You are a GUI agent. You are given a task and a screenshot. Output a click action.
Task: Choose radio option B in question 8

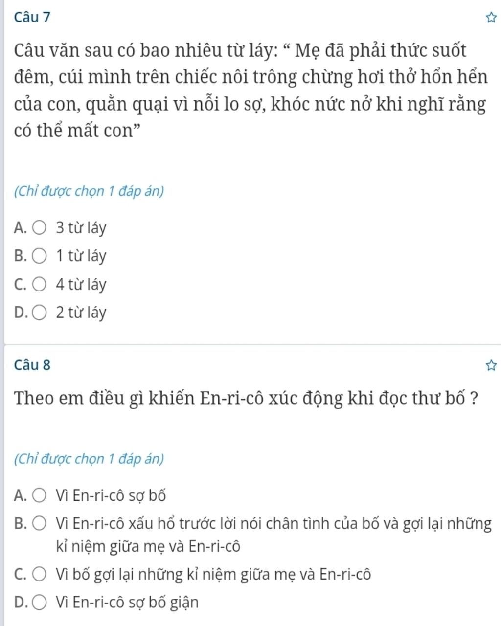[x=40, y=524]
